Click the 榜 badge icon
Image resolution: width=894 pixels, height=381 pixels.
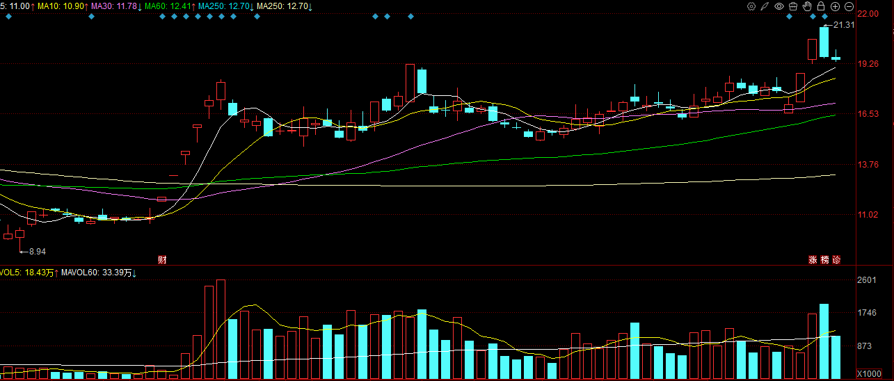coord(824,260)
